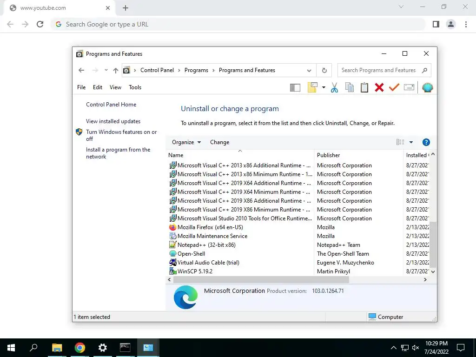The width and height of the screenshot is (476, 357).
Task: Click the Mozilla Maintenance Service icon
Action: pyautogui.click(x=173, y=236)
